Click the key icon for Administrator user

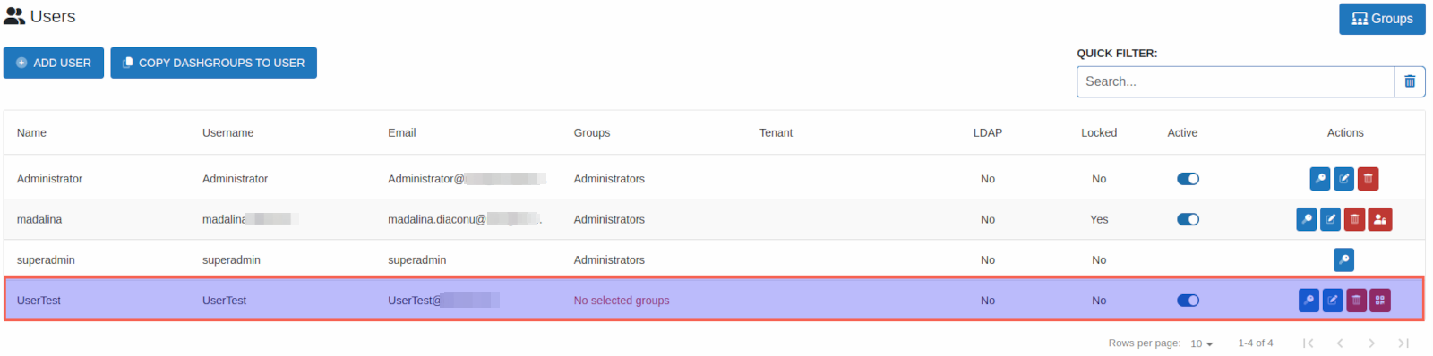[x=1319, y=179]
